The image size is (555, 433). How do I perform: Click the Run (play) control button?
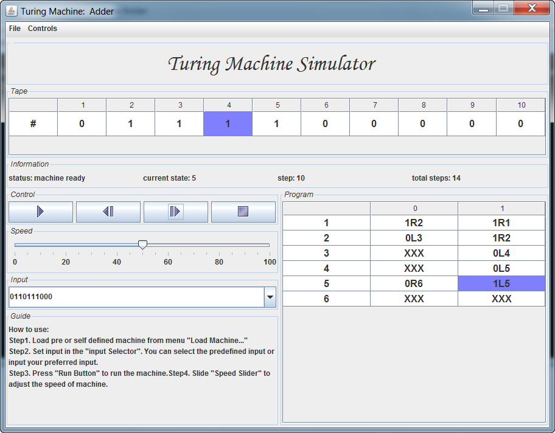point(41,212)
